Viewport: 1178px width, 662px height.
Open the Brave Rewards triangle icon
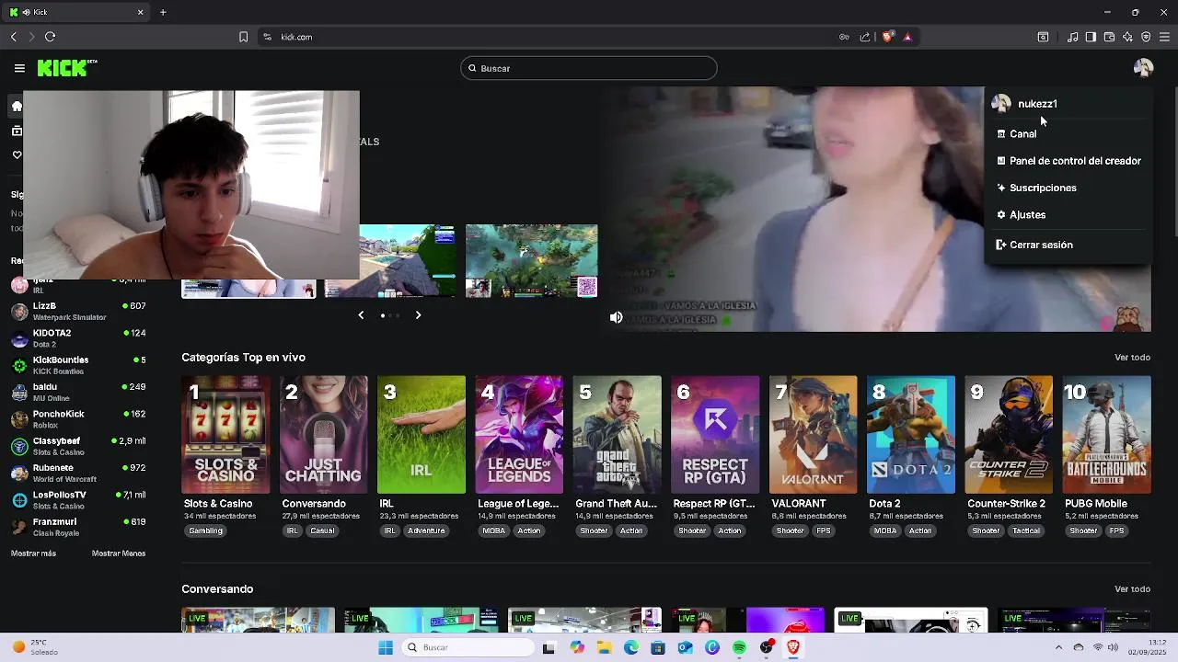tap(907, 37)
